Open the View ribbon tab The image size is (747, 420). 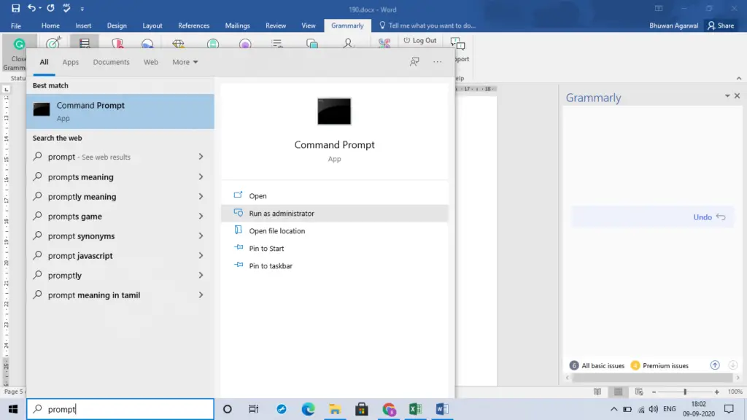pos(309,26)
